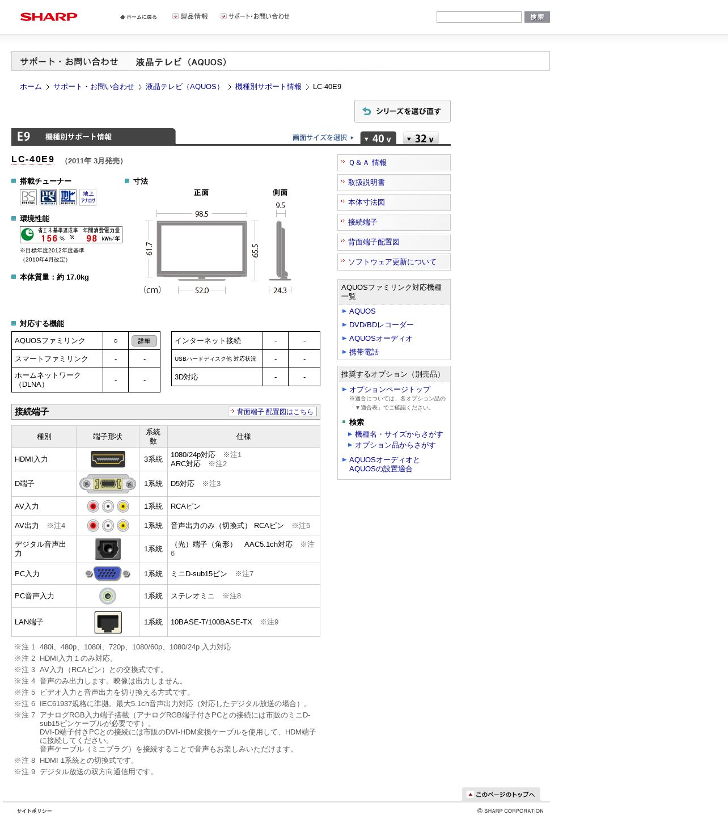Open オプションページトップ link

tap(390, 390)
